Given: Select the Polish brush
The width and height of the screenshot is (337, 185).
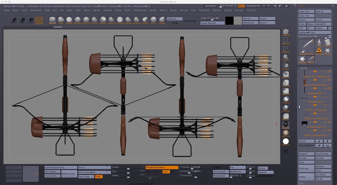Looking at the screenshot, I should coord(94,21).
